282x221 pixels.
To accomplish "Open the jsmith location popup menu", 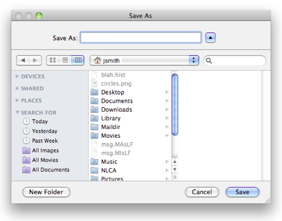I will click(144, 60).
